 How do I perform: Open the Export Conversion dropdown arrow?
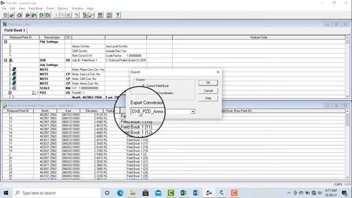193,111
